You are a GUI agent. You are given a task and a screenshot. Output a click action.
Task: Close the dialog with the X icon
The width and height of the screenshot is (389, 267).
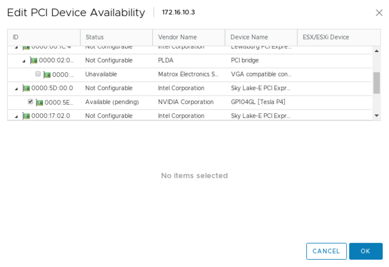tap(379, 13)
